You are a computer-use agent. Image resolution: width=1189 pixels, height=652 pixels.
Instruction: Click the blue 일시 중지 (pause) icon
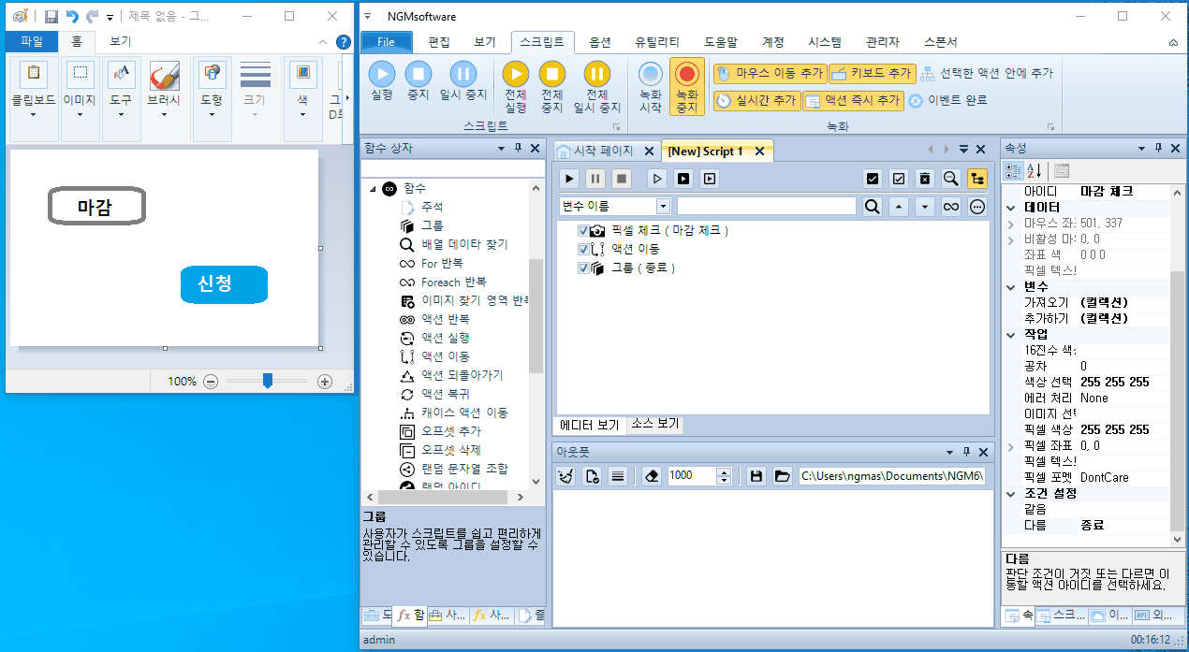point(462,73)
